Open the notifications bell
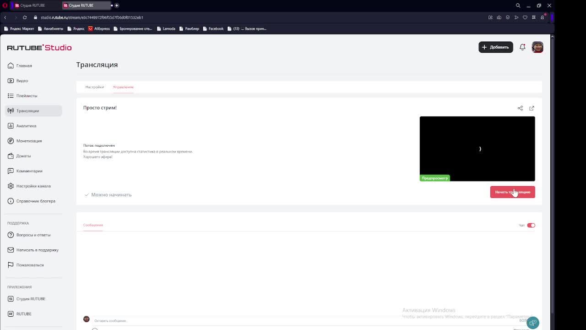The height and width of the screenshot is (330, 586). tap(522, 47)
